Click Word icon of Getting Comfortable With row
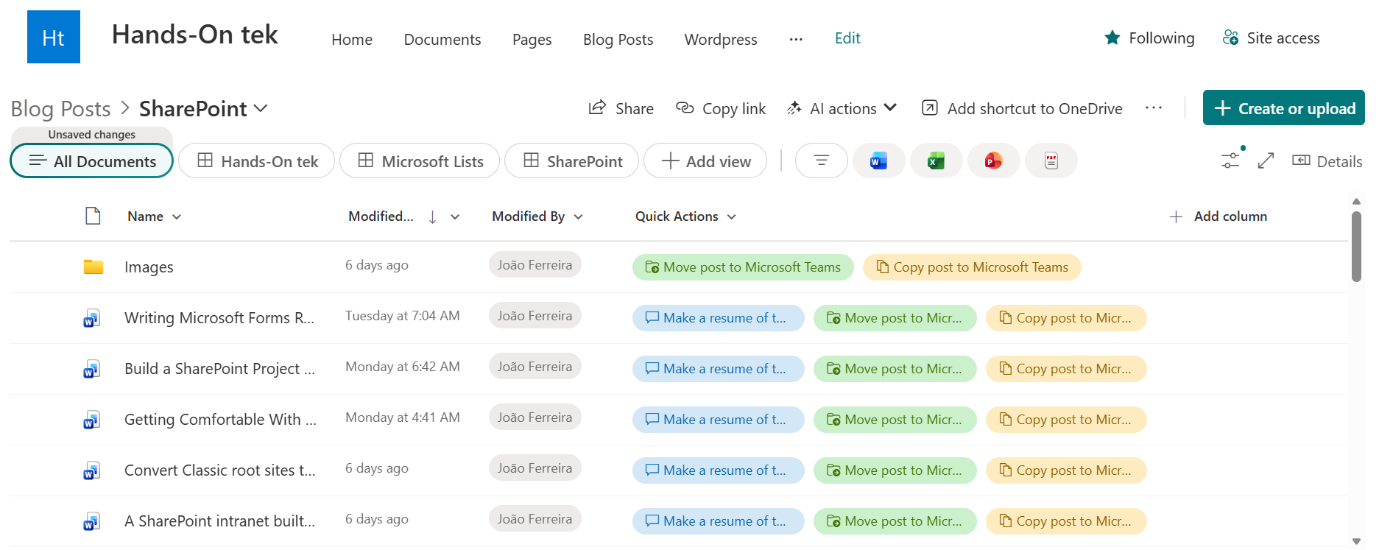Screen dimensions: 1379x550 pyautogui.click(x=91, y=420)
